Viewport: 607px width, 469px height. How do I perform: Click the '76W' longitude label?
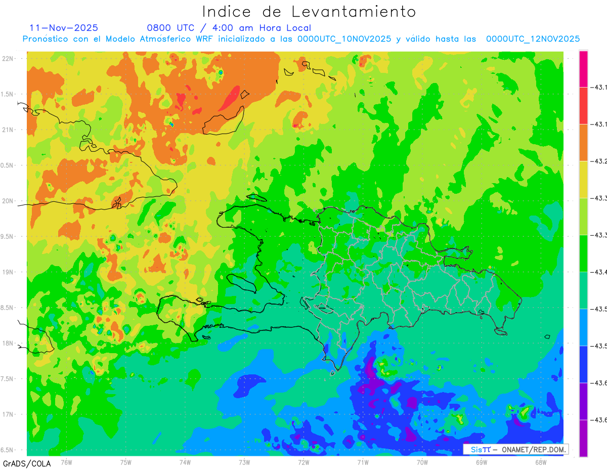66,461
